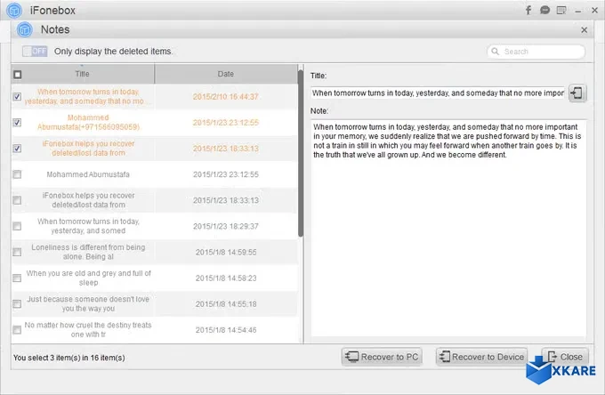
Task: Check the 'When you are old and grey' note
Action: tap(17, 278)
